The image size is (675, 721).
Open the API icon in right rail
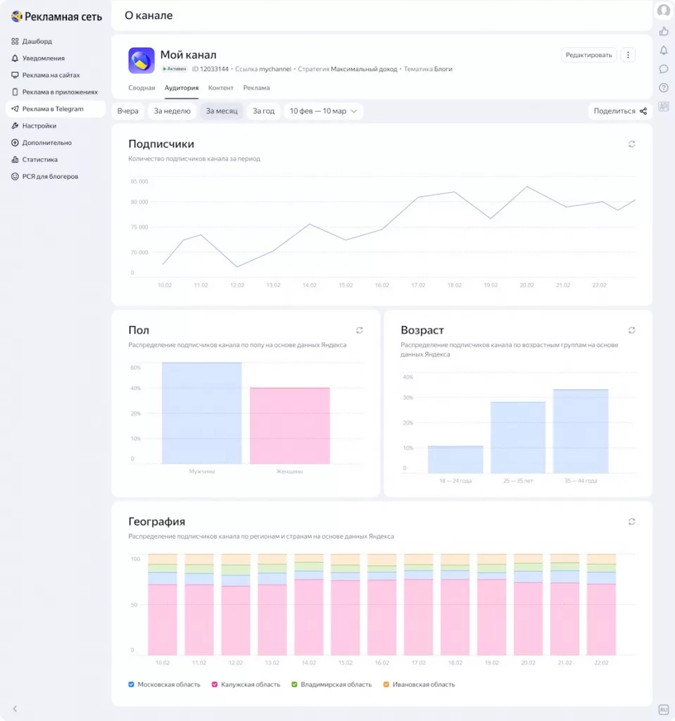(x=664, y=107)
